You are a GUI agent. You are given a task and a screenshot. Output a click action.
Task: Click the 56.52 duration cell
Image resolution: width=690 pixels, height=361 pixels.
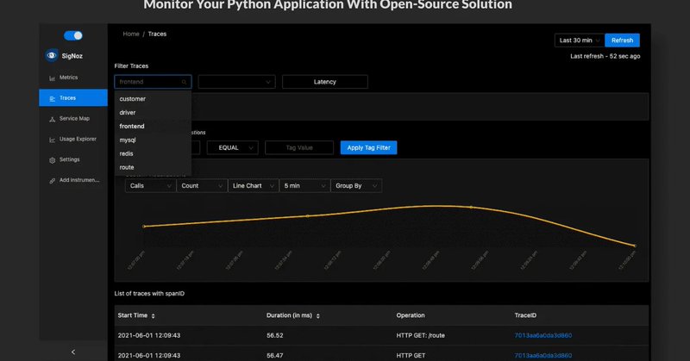pos(274,335)
